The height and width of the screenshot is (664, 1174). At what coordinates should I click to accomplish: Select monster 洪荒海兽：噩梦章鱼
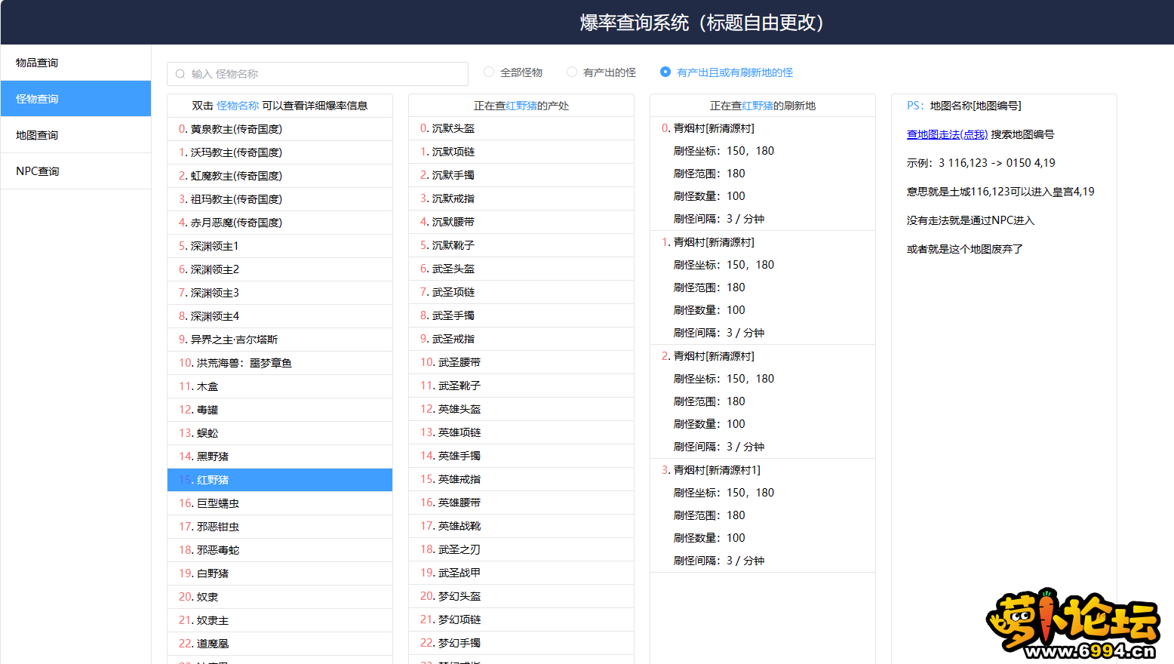pyautogui.click(x=280, y=363)
